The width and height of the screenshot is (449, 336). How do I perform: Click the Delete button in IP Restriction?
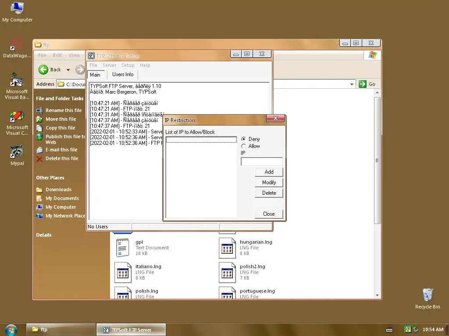click(x=269, y=193)
